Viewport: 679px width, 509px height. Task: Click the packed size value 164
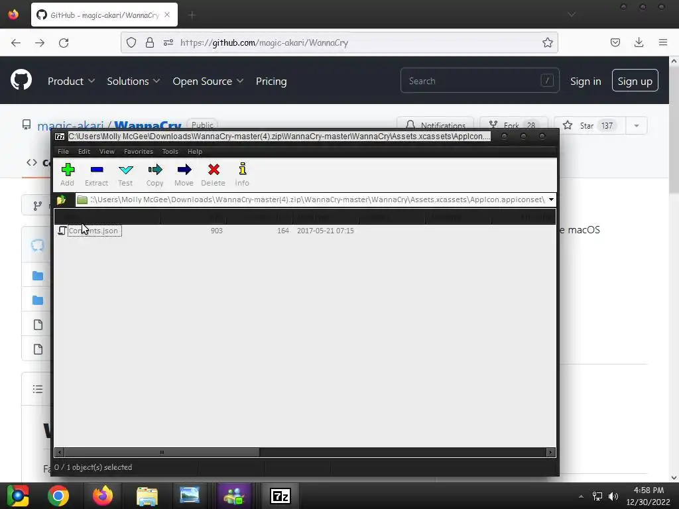pos(282,231)
